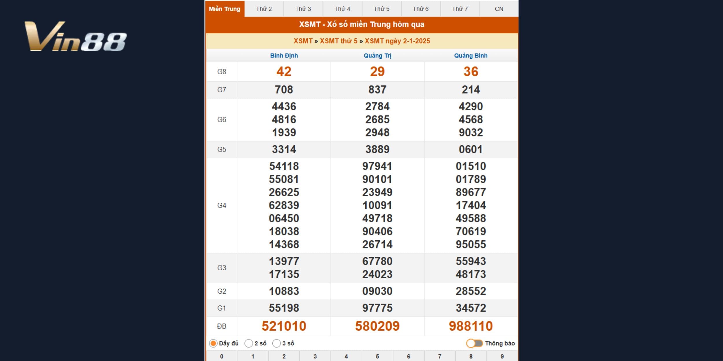Click digit filter 4

click(346, 356)
